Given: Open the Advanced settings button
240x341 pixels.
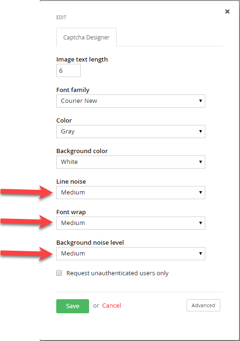Looking at the screenshot, I should pos(203,305).
